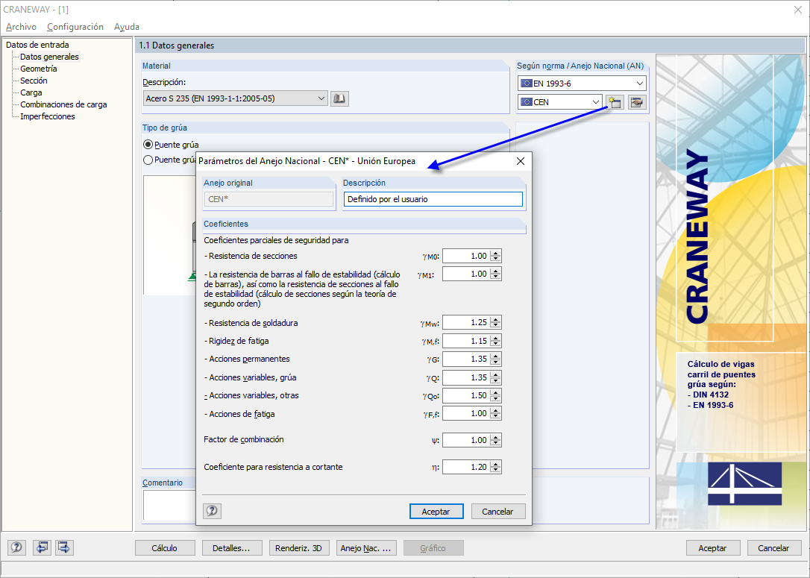Image resolution: width=810 pixels, height=578 pixels.
Task: Click the Renderiz. 3D button
Action: tap(298, 548)
